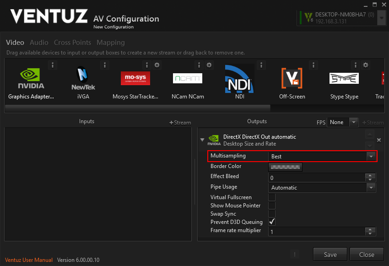389x266 pixels.
Task: Click the Off-Screen device icon
Action: 292,79
